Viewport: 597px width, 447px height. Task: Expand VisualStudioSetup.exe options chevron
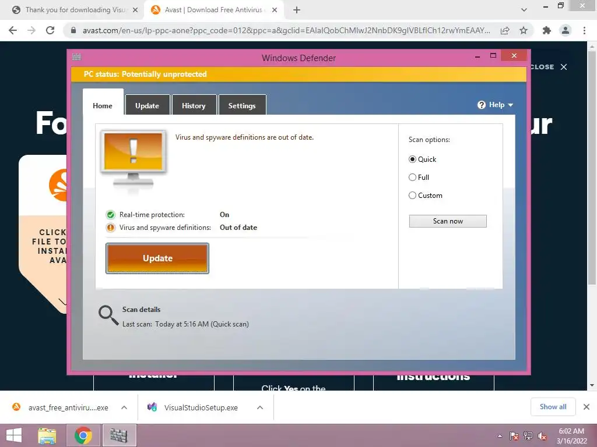click(260, 407)
